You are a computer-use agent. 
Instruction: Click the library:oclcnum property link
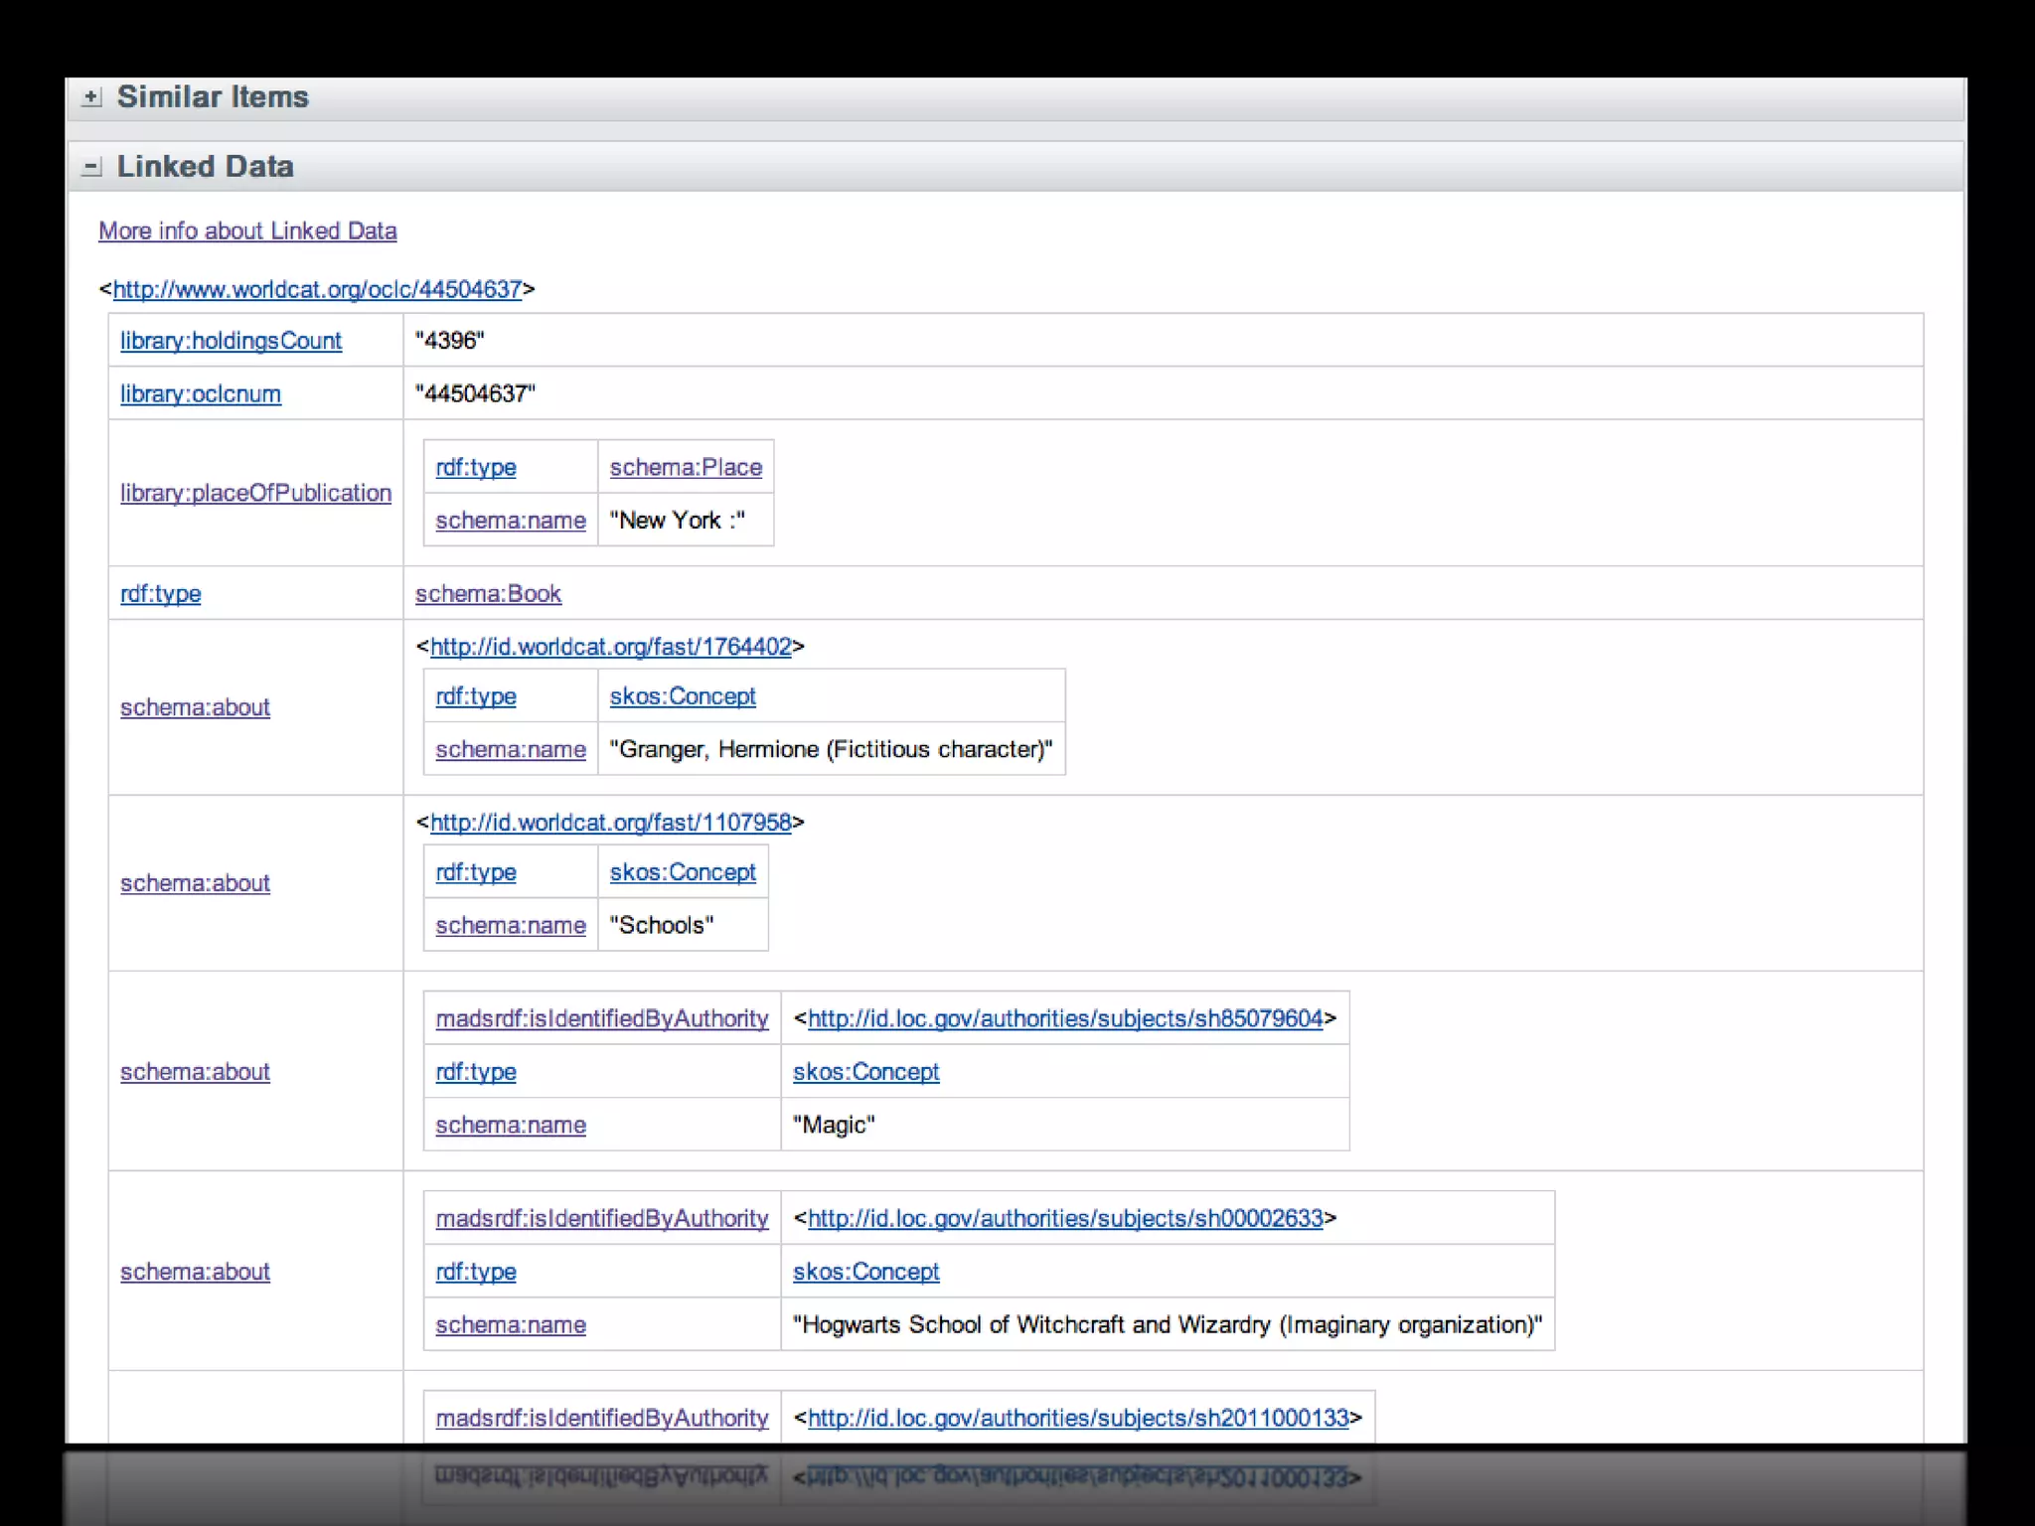tap(201, 394)
